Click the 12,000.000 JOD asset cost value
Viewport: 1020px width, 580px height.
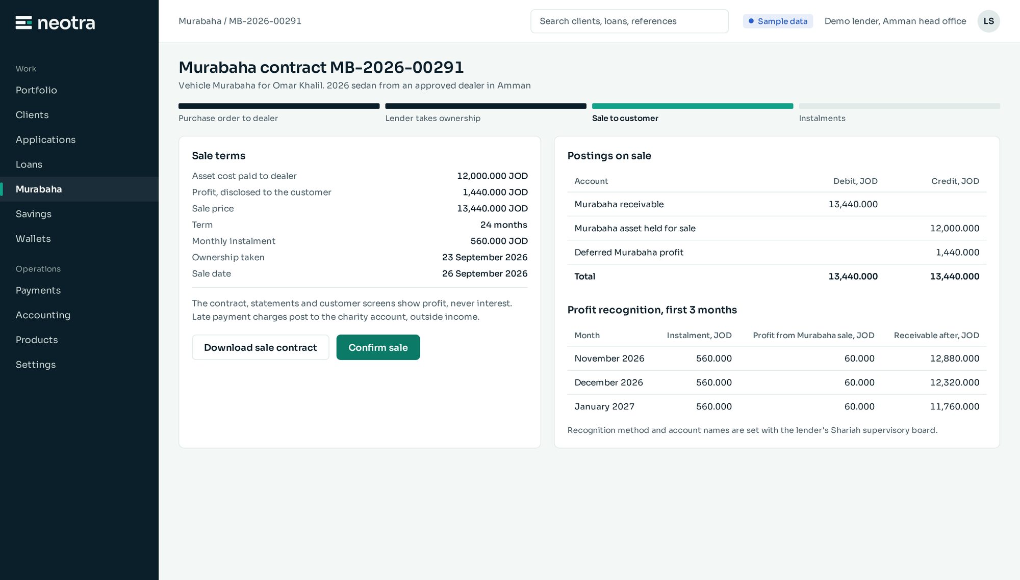point(492,176)
